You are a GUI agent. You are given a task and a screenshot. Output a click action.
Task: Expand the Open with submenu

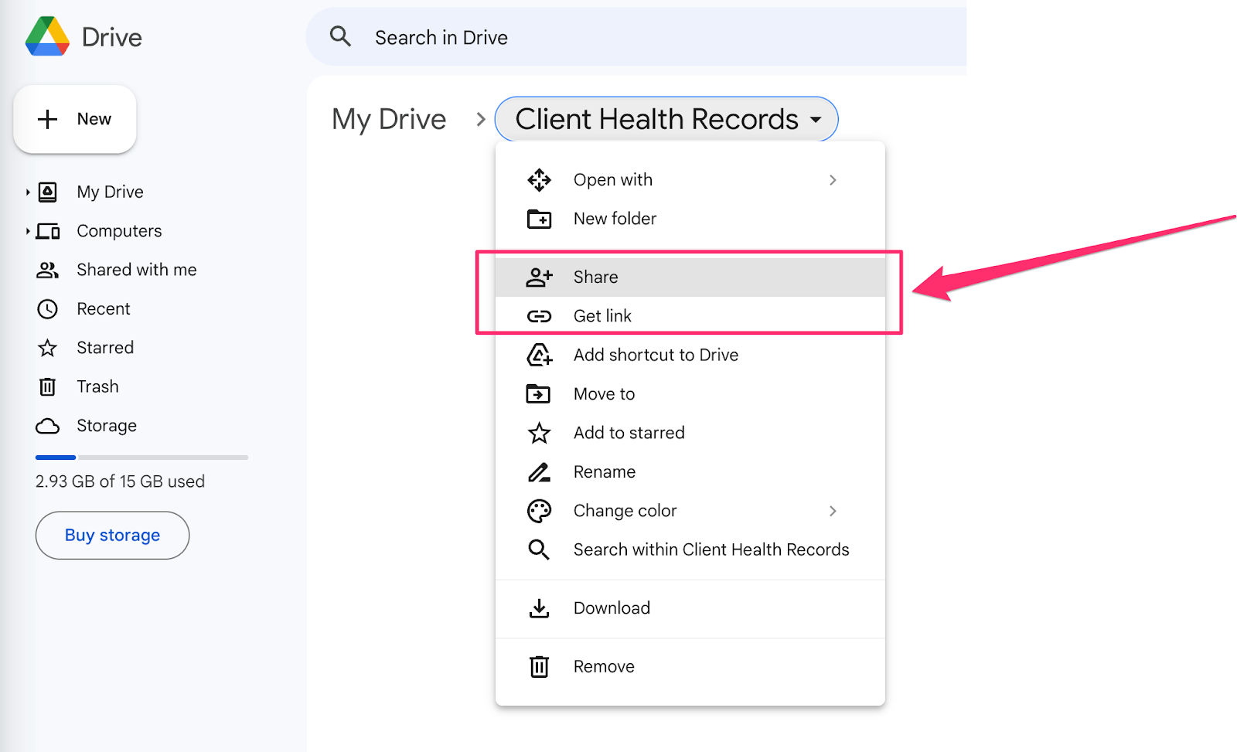point(833,179)
